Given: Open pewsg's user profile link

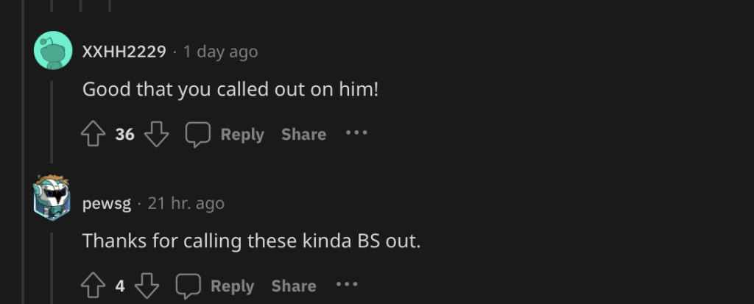Looking at the screenshot, I should coord(107,203).
